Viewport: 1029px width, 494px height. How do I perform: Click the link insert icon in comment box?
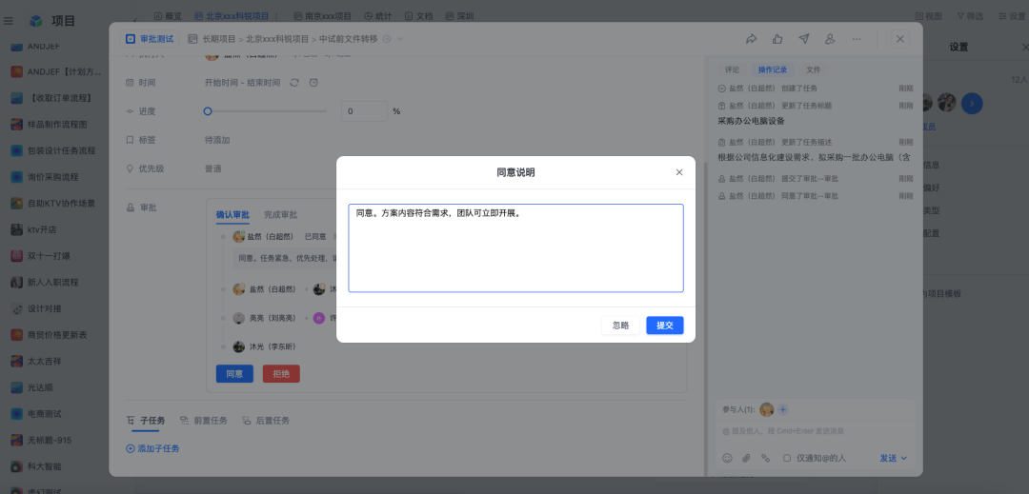pos(765,458)
